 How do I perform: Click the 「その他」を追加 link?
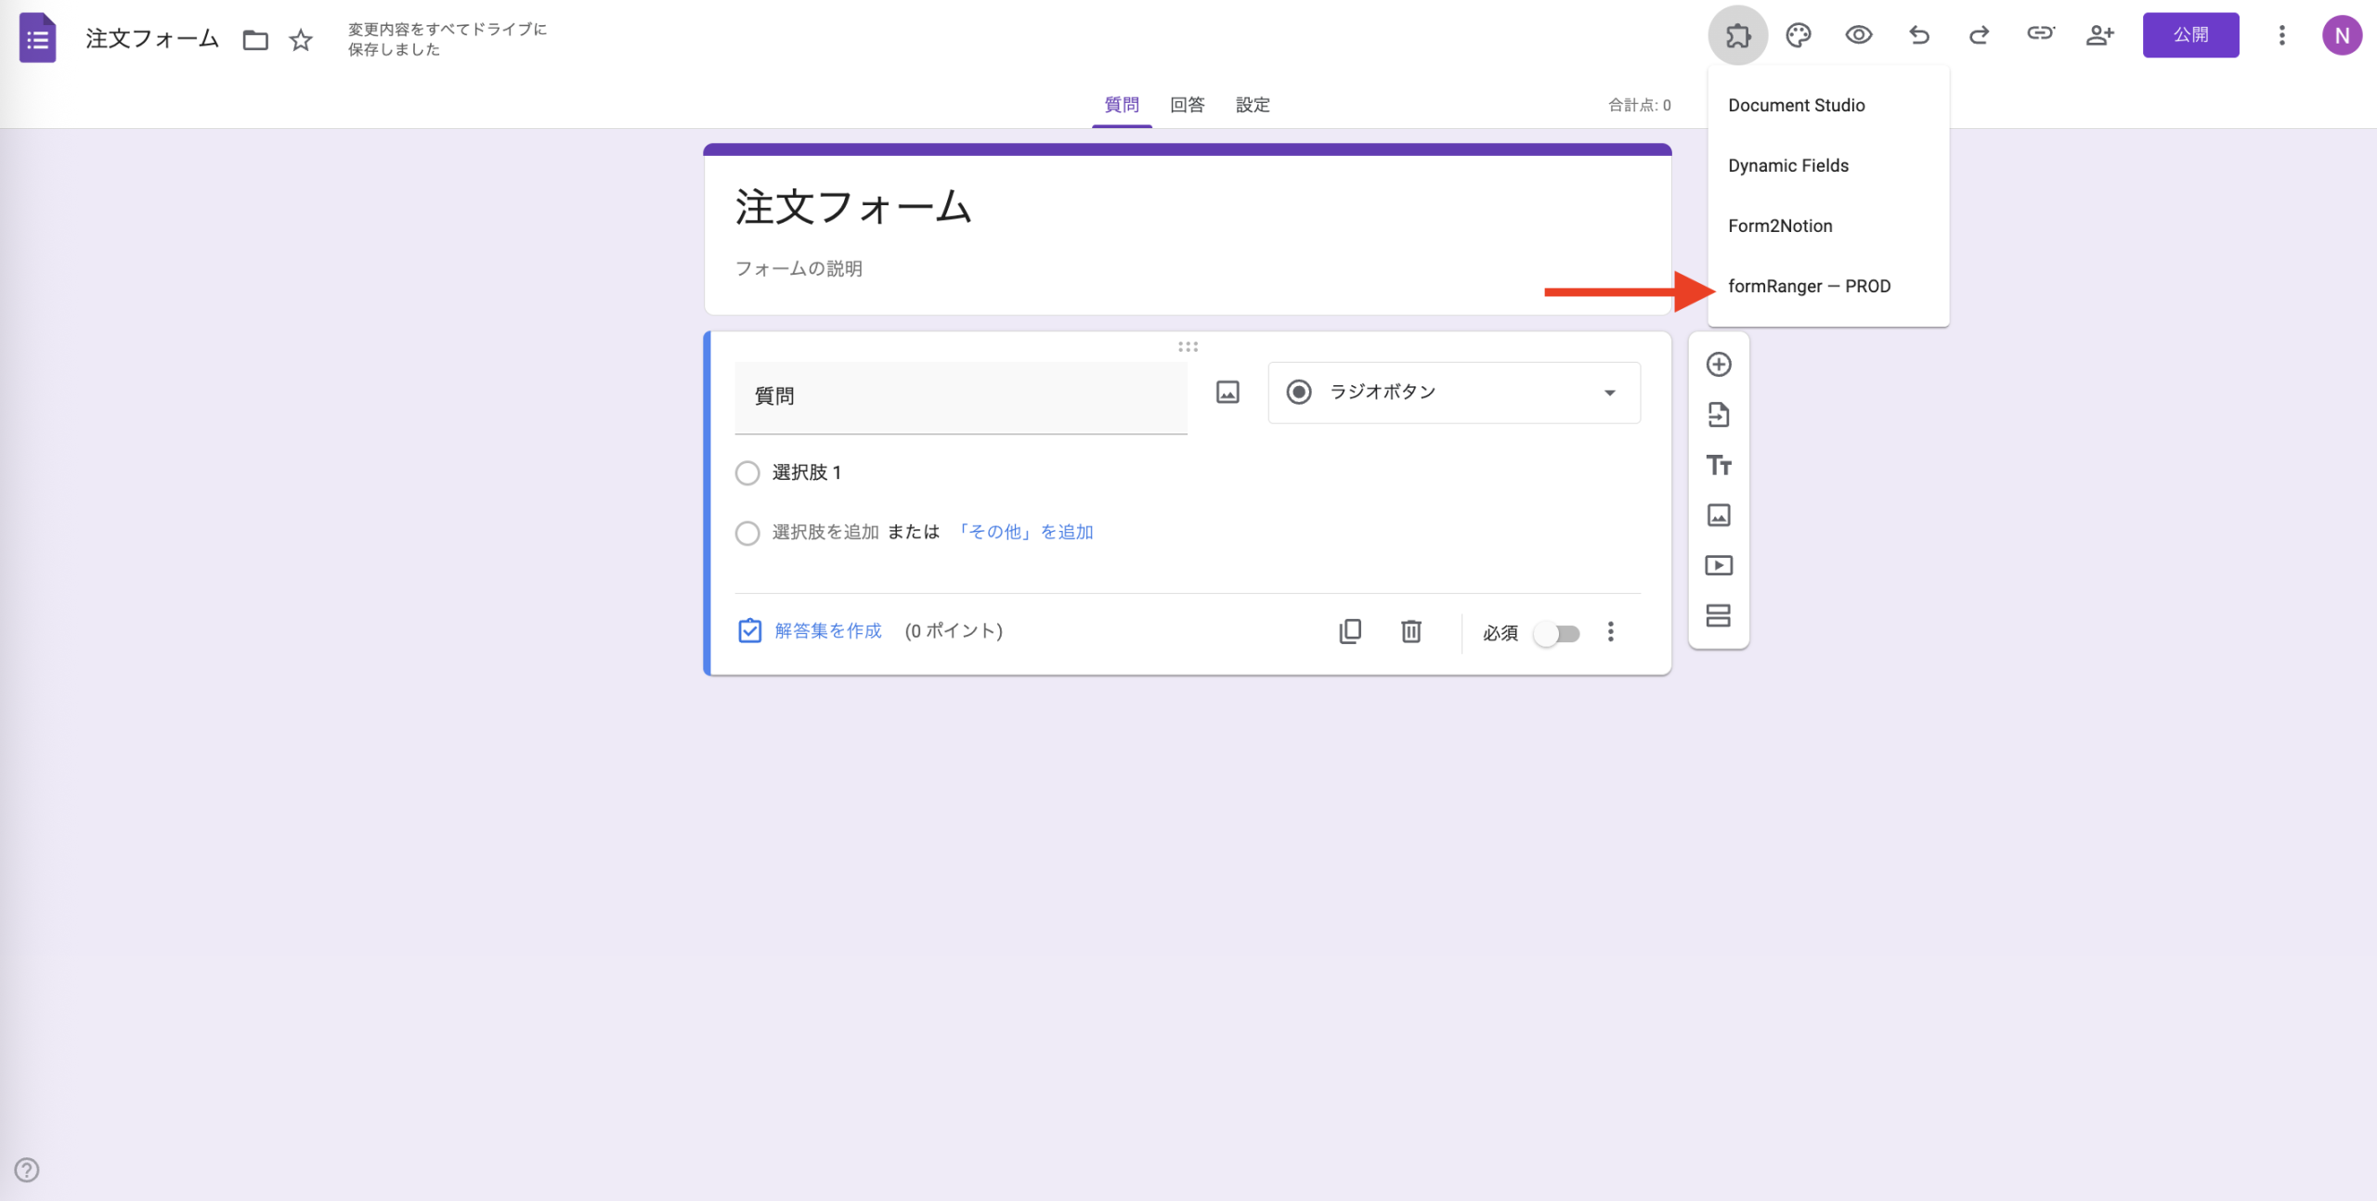(1026, 532)
